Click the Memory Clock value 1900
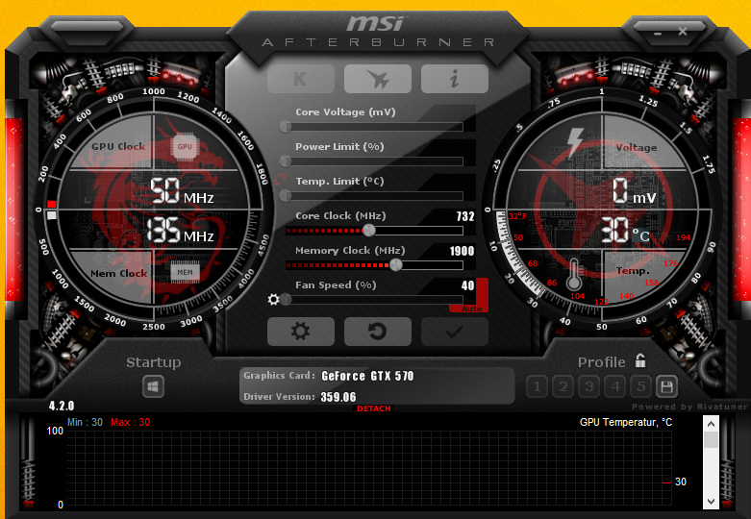This screenshot has height=519, width=751. 462,251
